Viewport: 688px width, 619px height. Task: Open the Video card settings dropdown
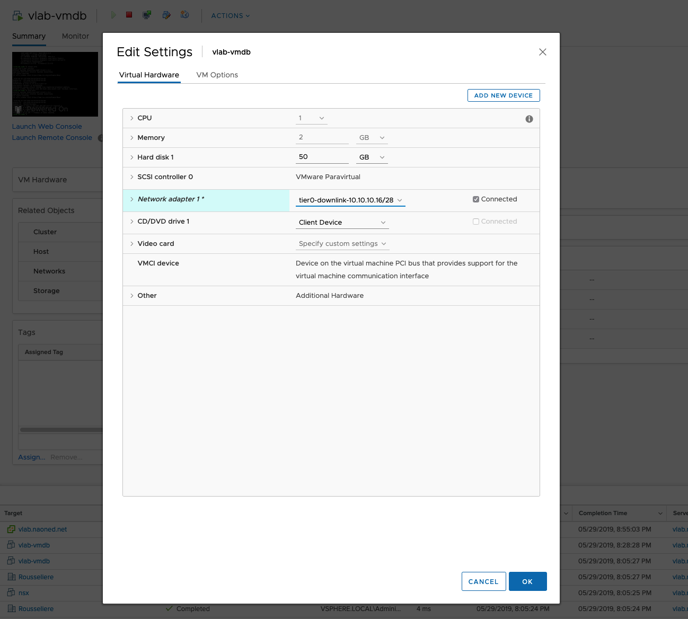pos(342,244)
